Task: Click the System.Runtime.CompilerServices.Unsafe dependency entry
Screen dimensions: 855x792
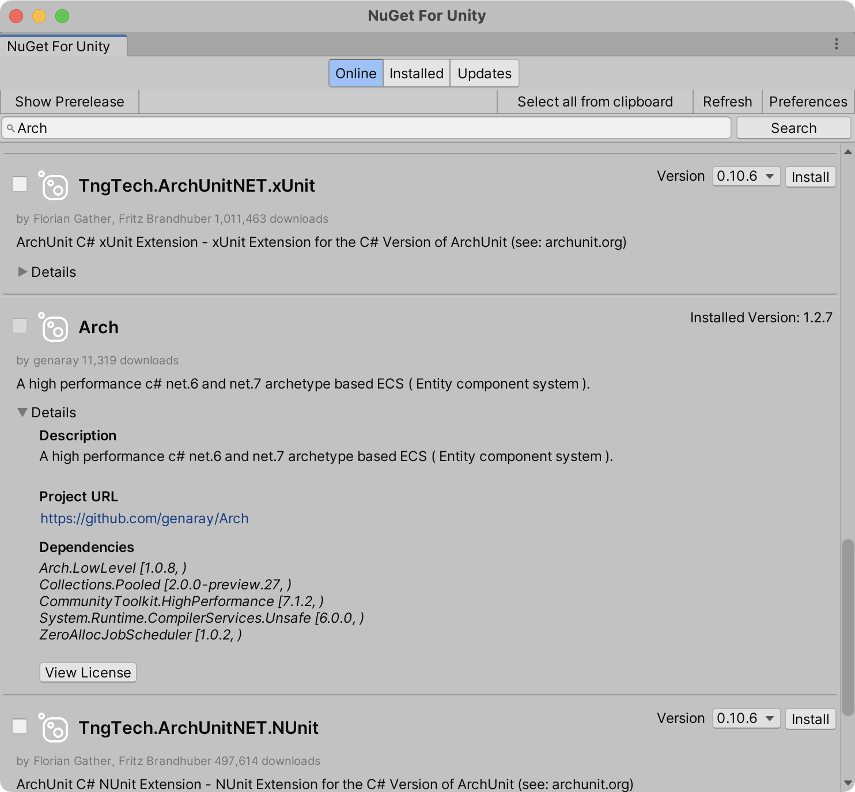Action: pyautogui.click(x=202, y=618)
